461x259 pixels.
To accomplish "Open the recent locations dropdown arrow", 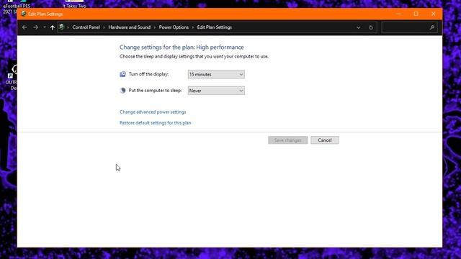I will 45,27.
